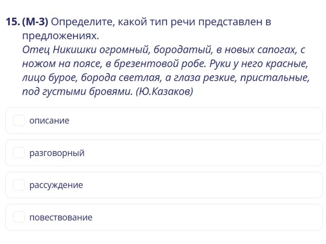This screenshot has height=244, width=326.
Task: Click blank area of the "разговорный" answer card
Action: (201, 153)
